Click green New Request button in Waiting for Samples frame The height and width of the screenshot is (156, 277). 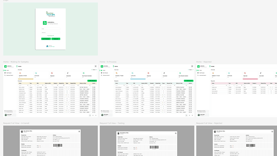pos(92,80)
